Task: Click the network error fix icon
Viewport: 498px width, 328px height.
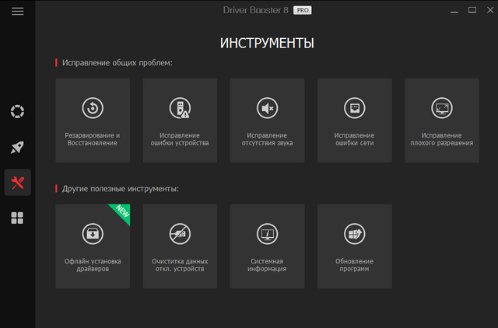Action: pyautogui.click(x=355, y=108)
